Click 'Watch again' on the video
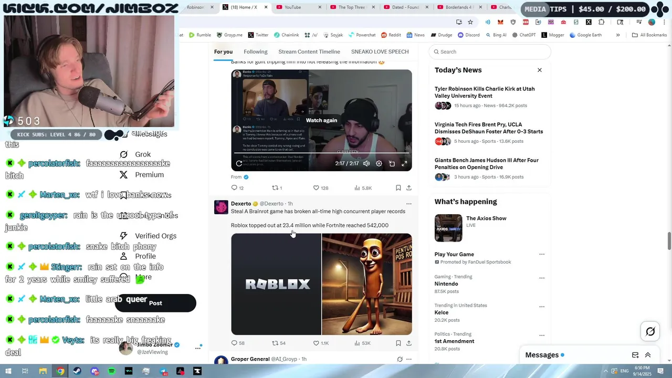672x378 pixels. click(x=321, y=120)
